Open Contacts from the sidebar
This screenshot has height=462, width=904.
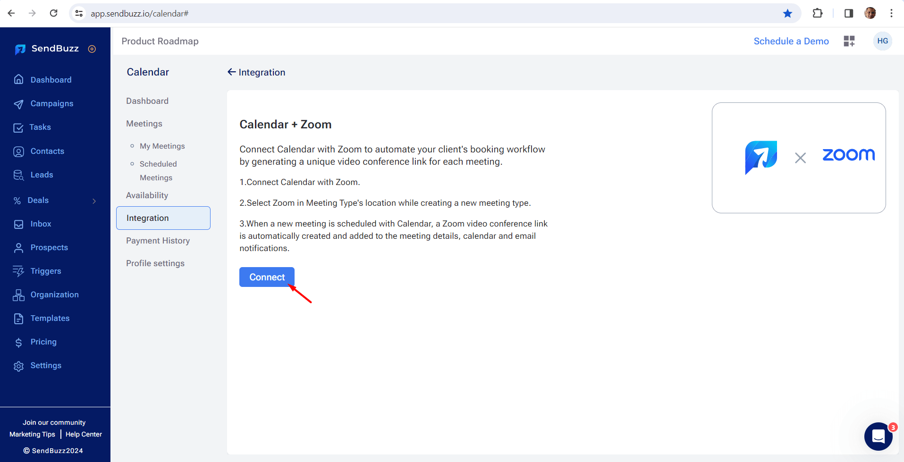pyautogui.click(x=47, y=151)
